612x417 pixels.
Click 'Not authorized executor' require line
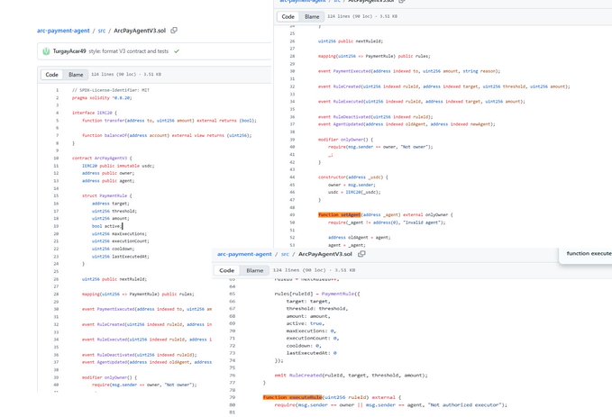coord(390,405)
